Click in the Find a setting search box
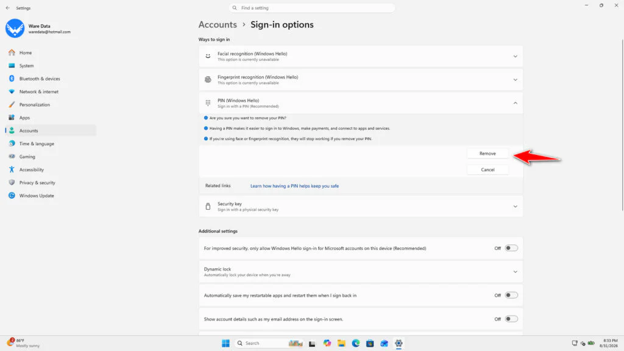Image resolution: width=624 pixels, height=351 pixels. pos(312,8)
